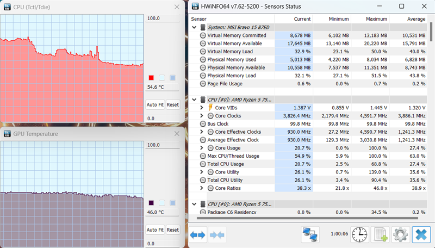Screen dimensions: 435x248
Task: Click the Physical Memory Available row label
Action: click(236, 67)
